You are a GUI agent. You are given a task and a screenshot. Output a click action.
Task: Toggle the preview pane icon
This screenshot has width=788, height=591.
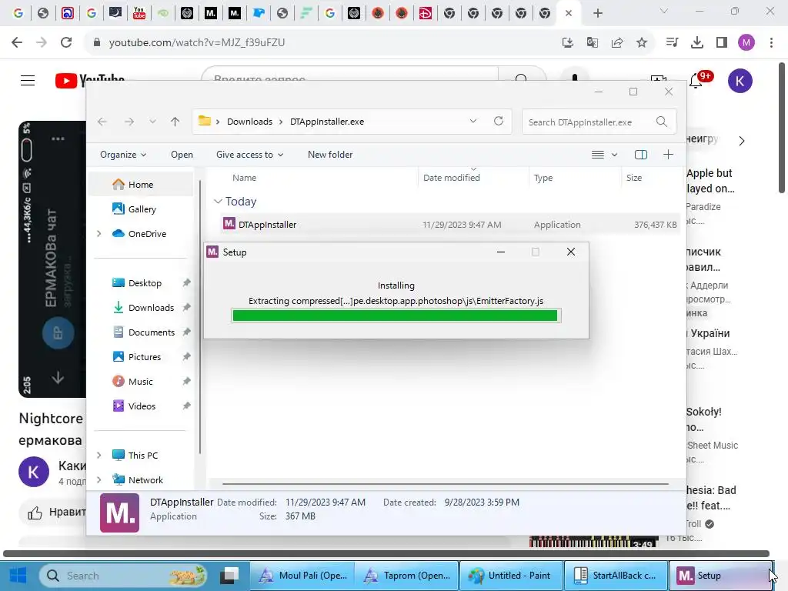[x=641, y=155]
